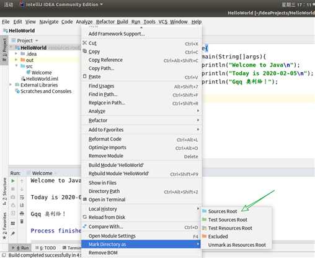This screenshot has width=315, height=258.
Task: Open the Analyze submenu in context menu
Action: coord(141,111)
